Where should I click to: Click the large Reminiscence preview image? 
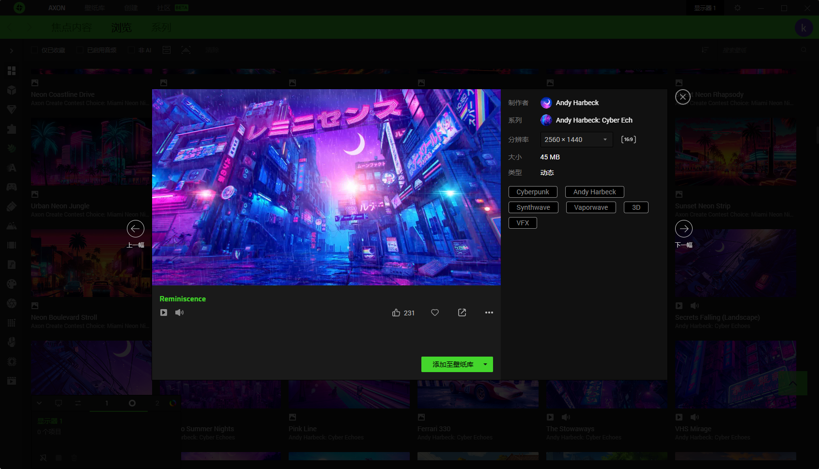coord(326,187)
